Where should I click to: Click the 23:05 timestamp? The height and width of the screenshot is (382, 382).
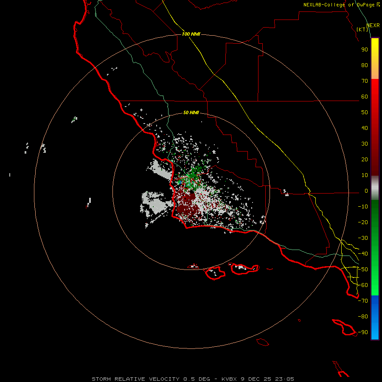click(284, 379)
